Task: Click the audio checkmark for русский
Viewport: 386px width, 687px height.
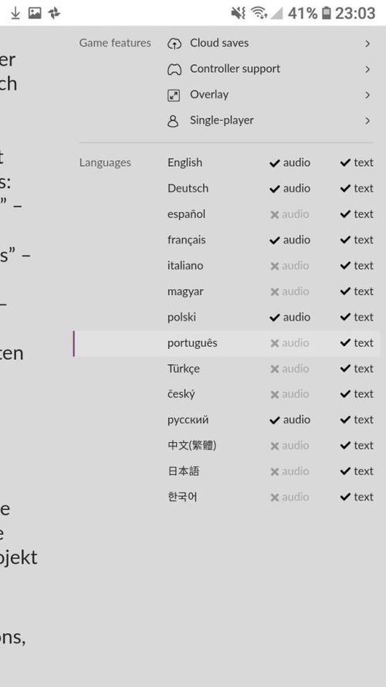Action: [x=274, y=420]
